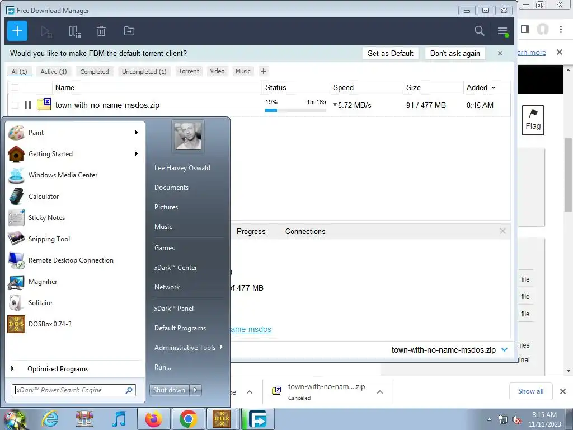Image resolution: width=573 pixels, height=430 pixels.
Task: Open Run... dialog
Action: pos(163,367)
